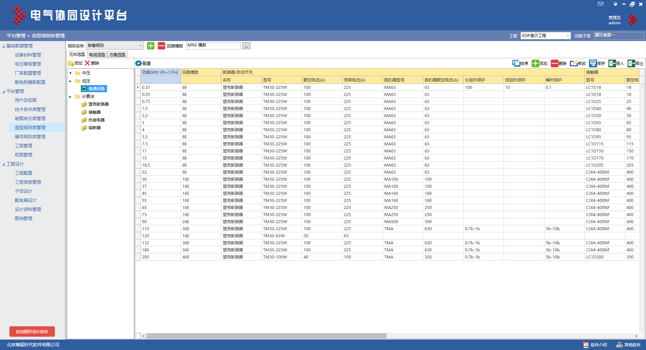Collapse the 计算法 tree folder
Image resolution: width=646 pixels, height=350 pixels.
70,97
